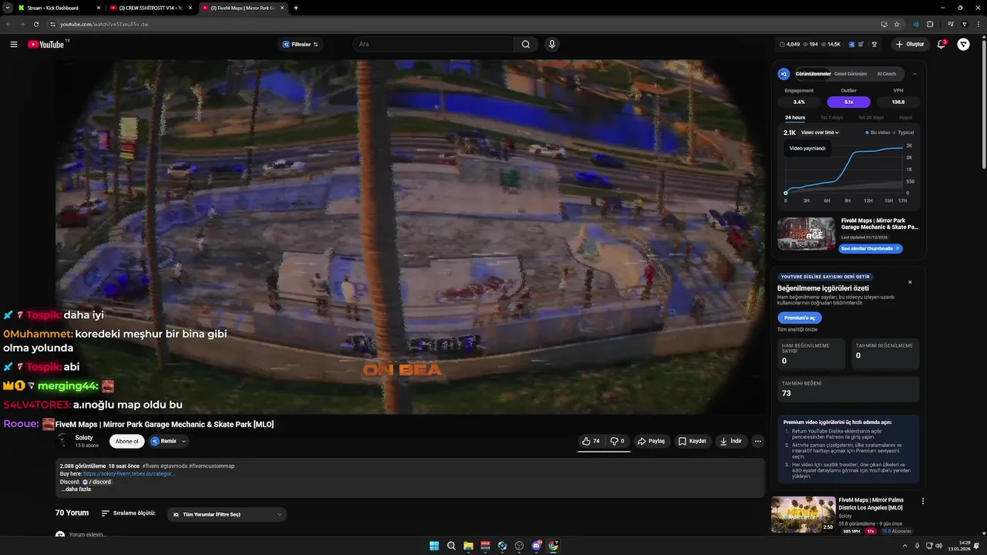987x555 pixels.
Task: Reload the page with browser refresh icon
Action: pos(35,24)
